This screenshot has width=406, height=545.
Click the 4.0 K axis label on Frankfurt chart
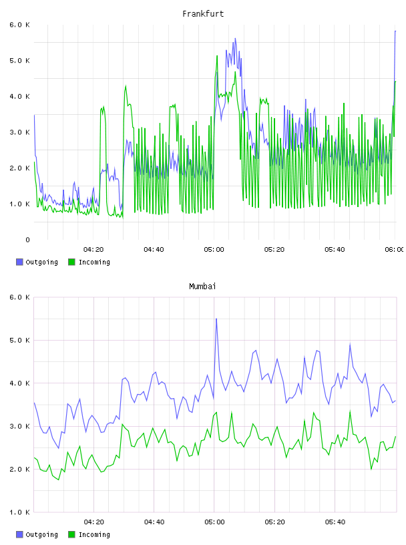pos(20,96)
